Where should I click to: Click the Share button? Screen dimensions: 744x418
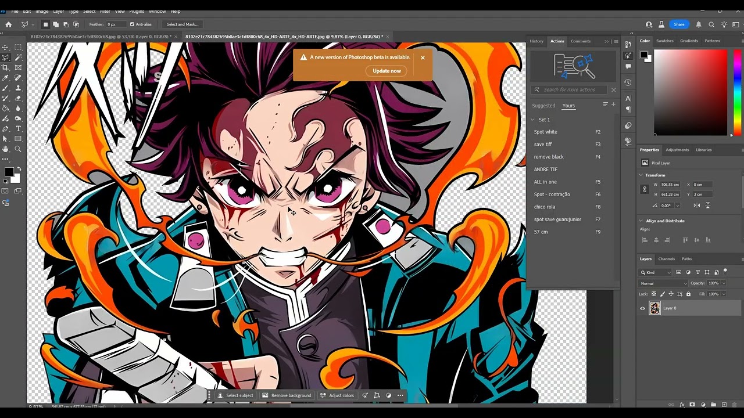click(x=679, y=24)
